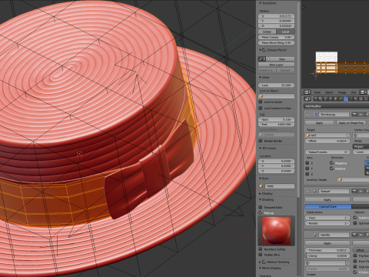The image size is (369, 277).
Task: Toggle the Motion Tracking checkbox
Action: click(264, 262)
